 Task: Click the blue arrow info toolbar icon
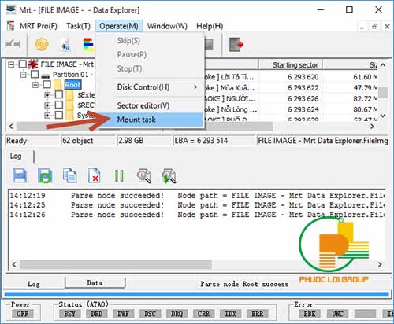pyautogui.click(x=65, y=45)
